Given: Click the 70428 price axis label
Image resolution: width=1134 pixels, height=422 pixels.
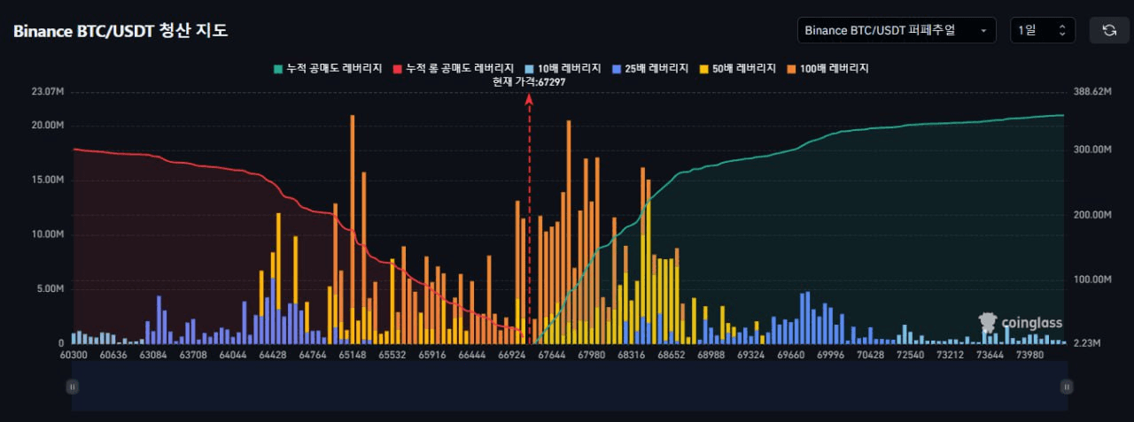Looking at the screenshot, I should coord(871,355).
